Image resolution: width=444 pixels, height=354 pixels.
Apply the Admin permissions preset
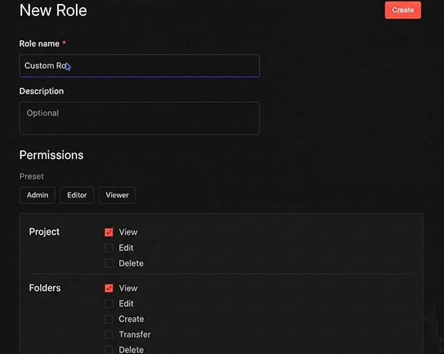click(37, 195)
